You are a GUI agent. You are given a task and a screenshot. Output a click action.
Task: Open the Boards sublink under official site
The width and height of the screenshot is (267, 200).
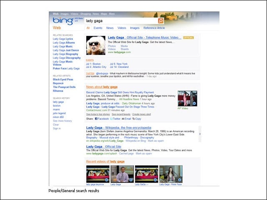coord(125,49)
